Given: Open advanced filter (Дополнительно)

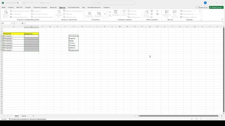Looking at the screenshot, I should [134, 17].
